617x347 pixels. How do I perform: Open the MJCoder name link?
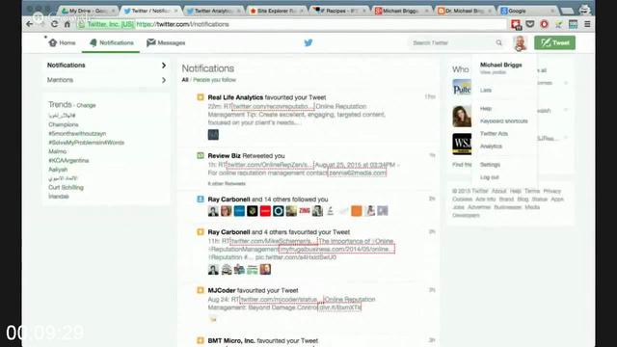222,290
